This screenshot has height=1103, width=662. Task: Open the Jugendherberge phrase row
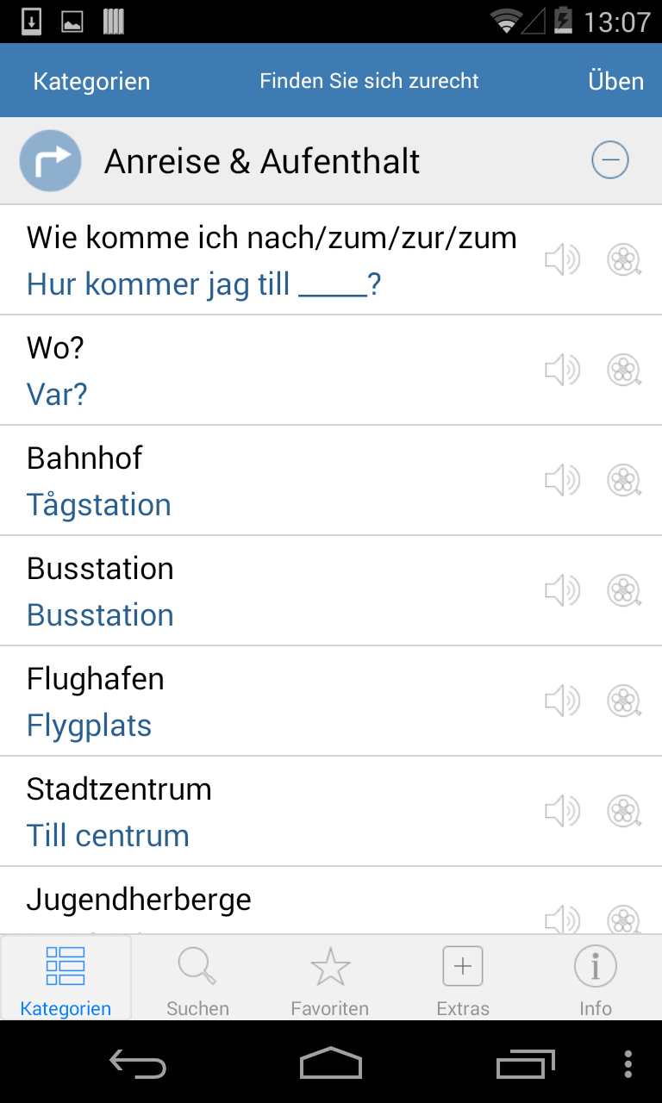[331, 900]
